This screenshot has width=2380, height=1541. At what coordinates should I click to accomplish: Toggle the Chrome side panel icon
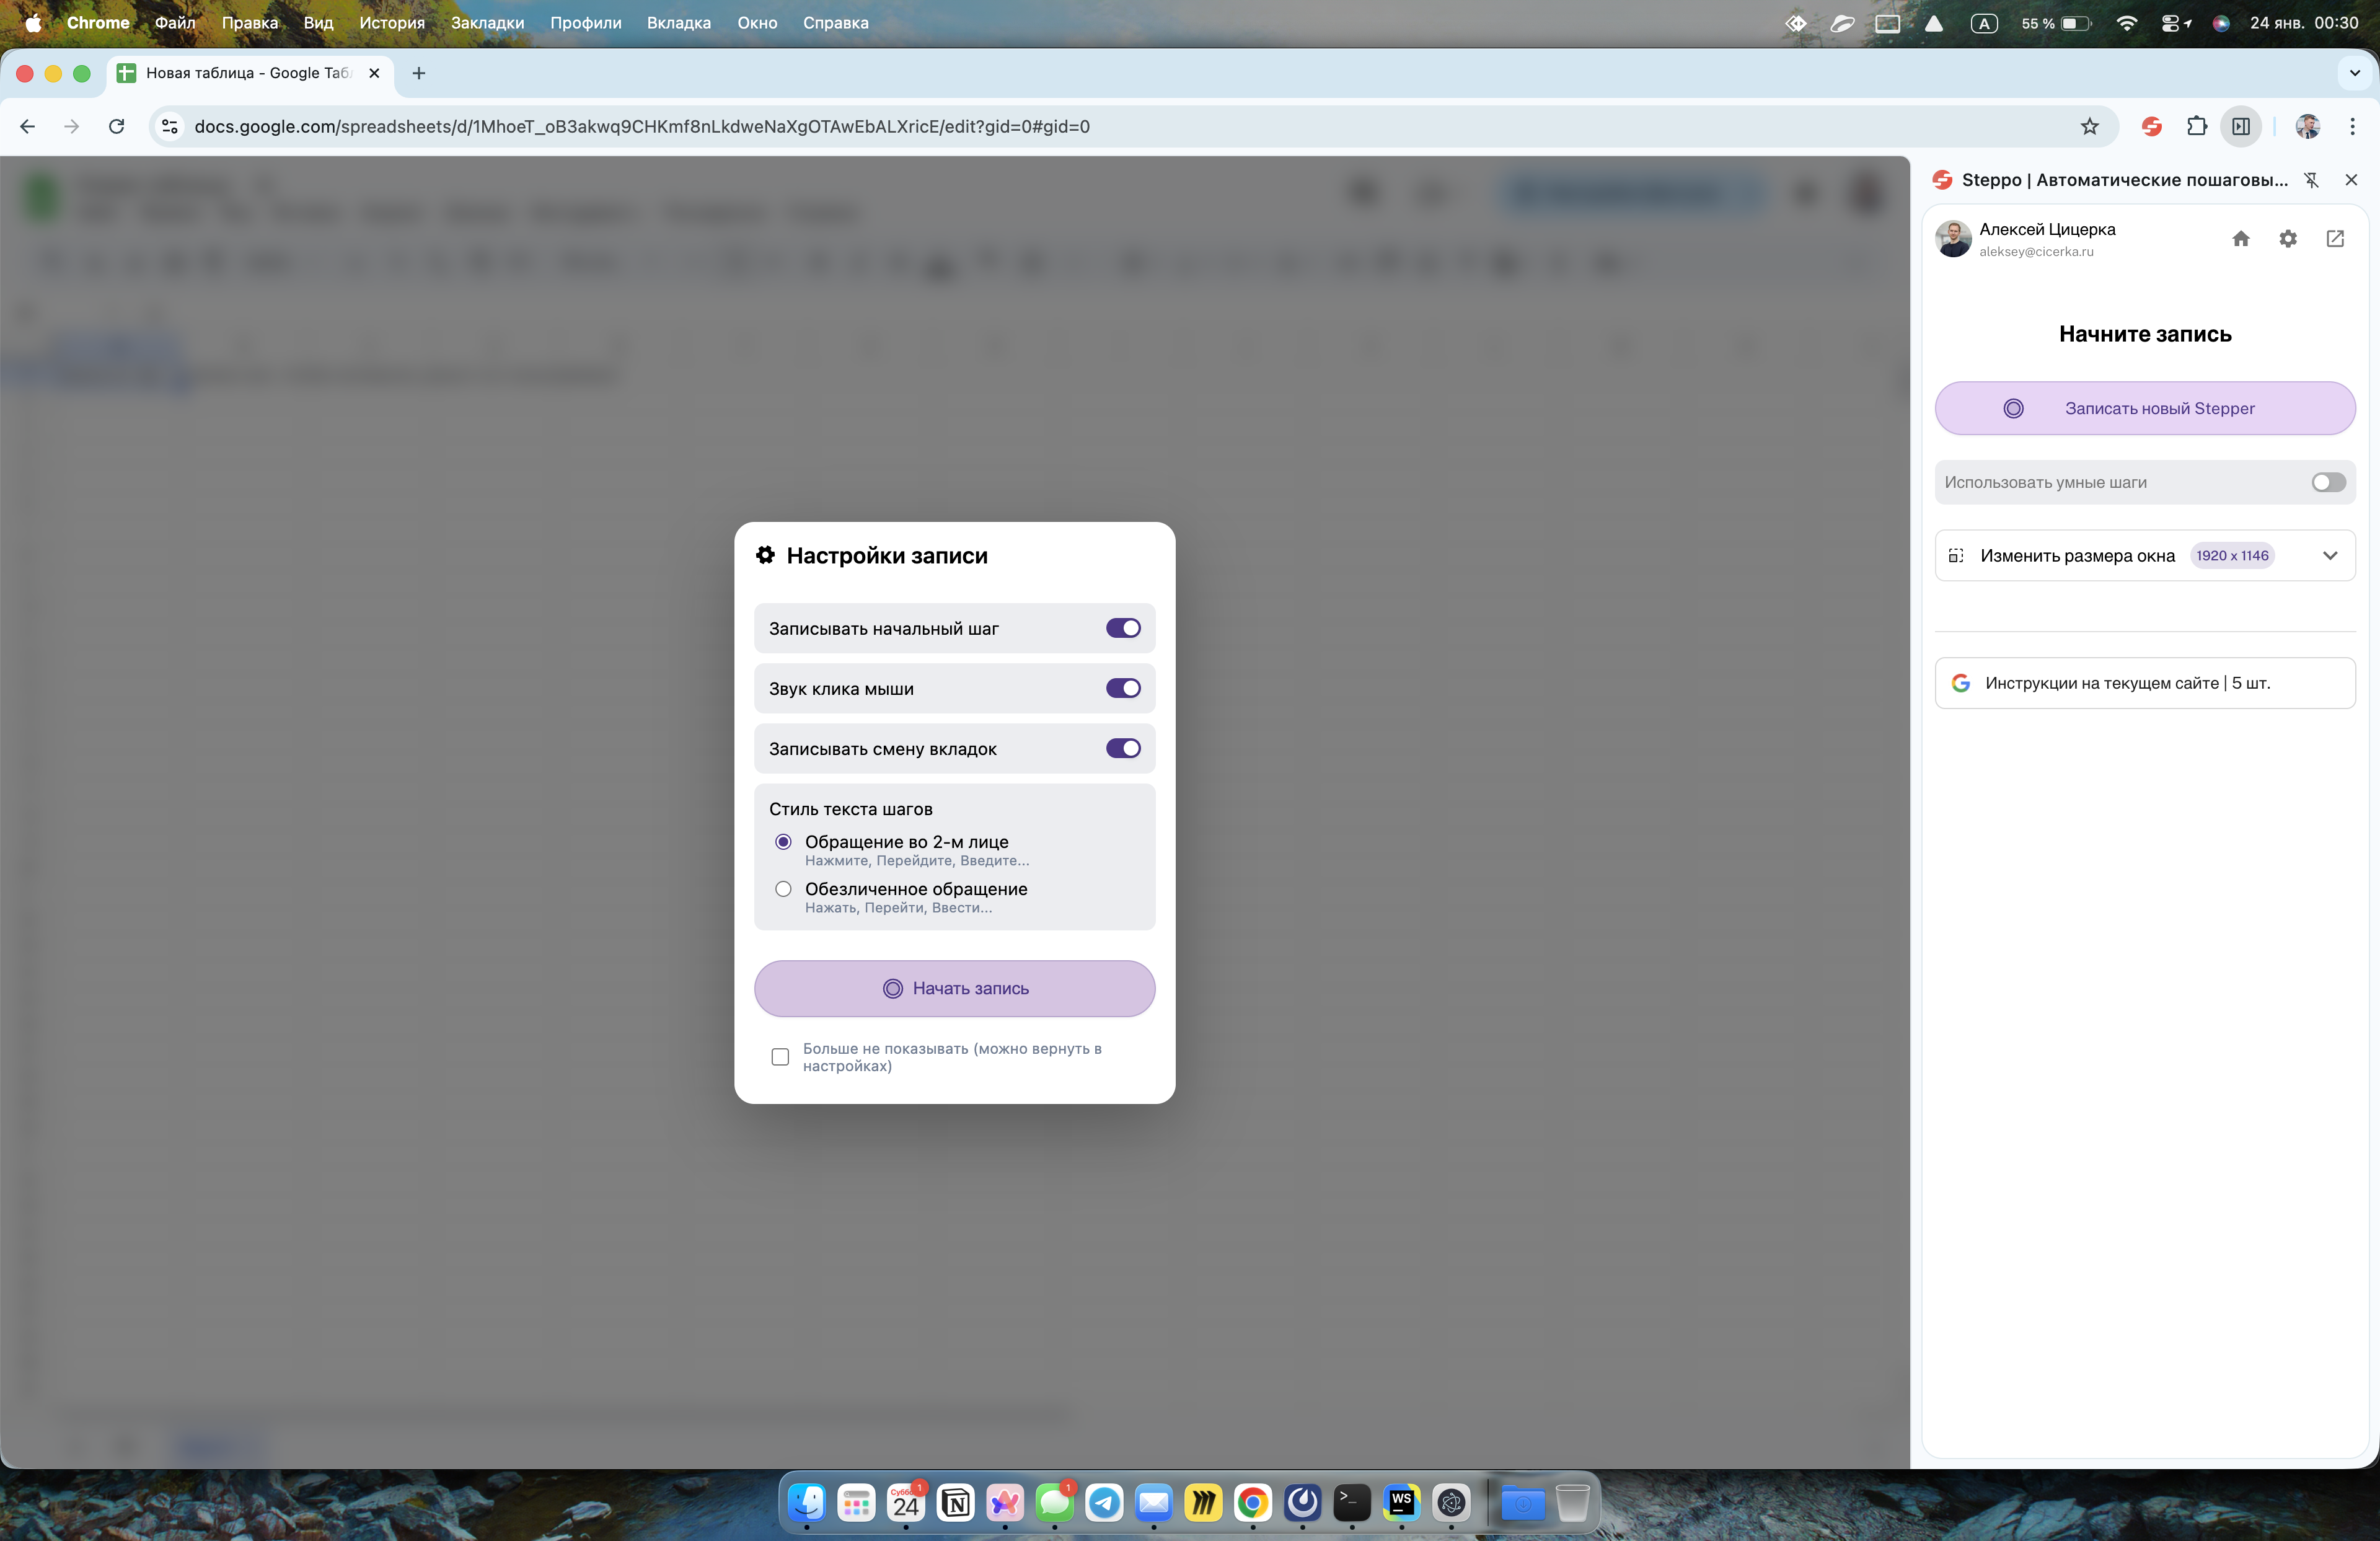click(2240, 126)
